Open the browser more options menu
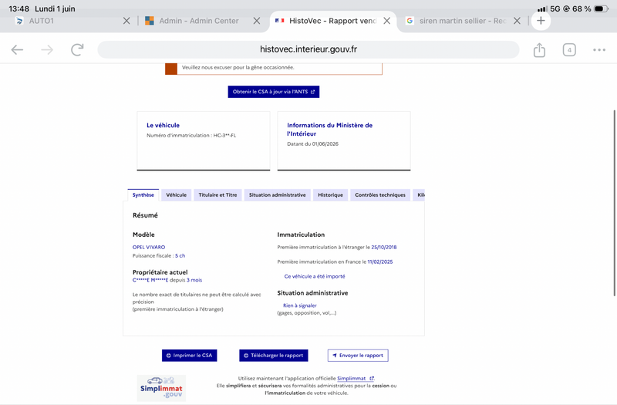The height and width of the screenshot is (405, 617). [x=599, y=49]
